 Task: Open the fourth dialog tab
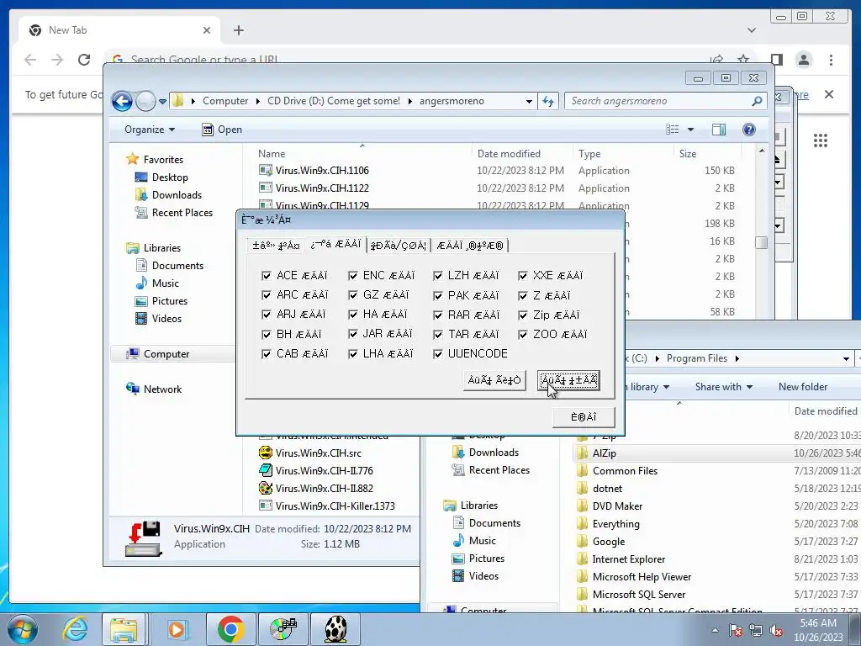469,246
